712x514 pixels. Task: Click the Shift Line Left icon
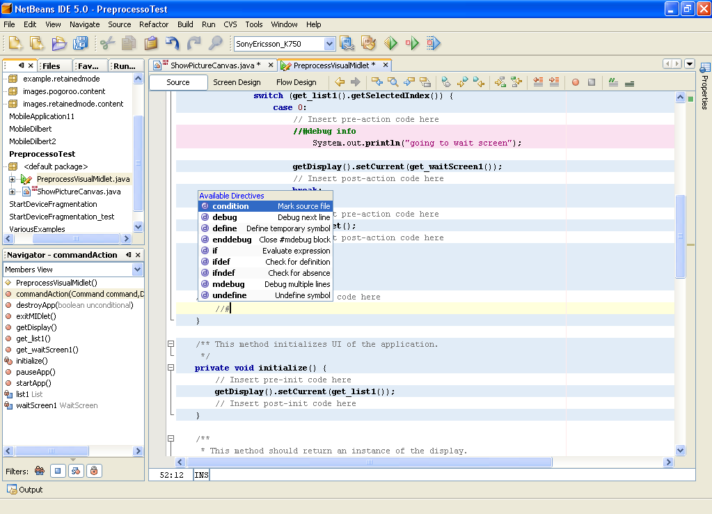pyautogui.click(x=538, y=82)
